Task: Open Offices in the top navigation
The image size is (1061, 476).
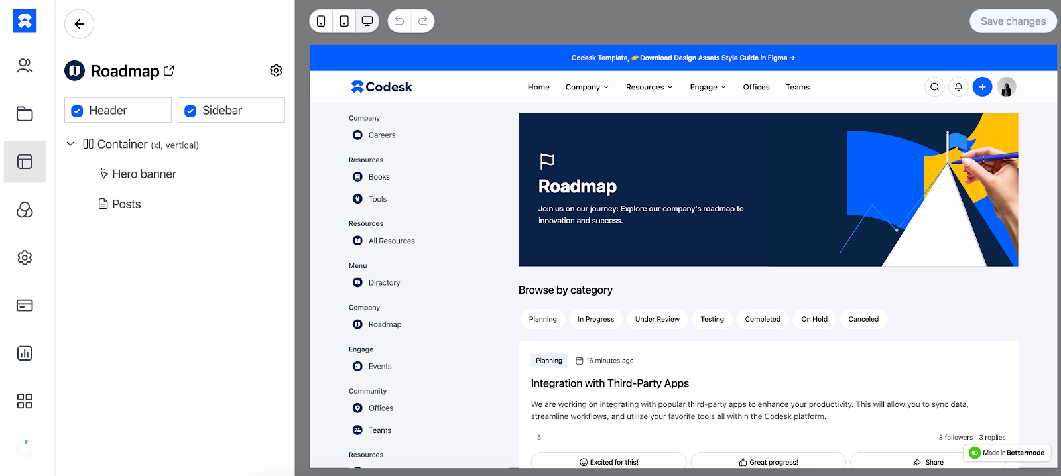Action: 756,87
